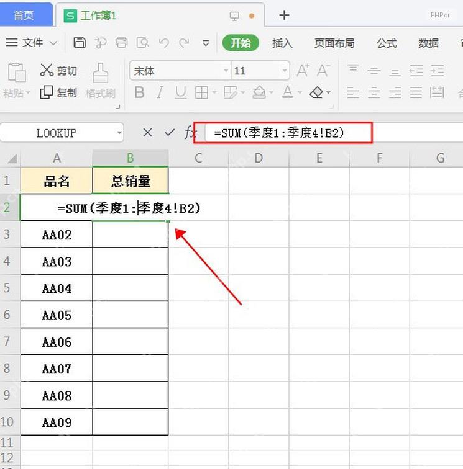Click the Copy (复制) button
Viewport: 463px width, 469px height.
(58, 92)
